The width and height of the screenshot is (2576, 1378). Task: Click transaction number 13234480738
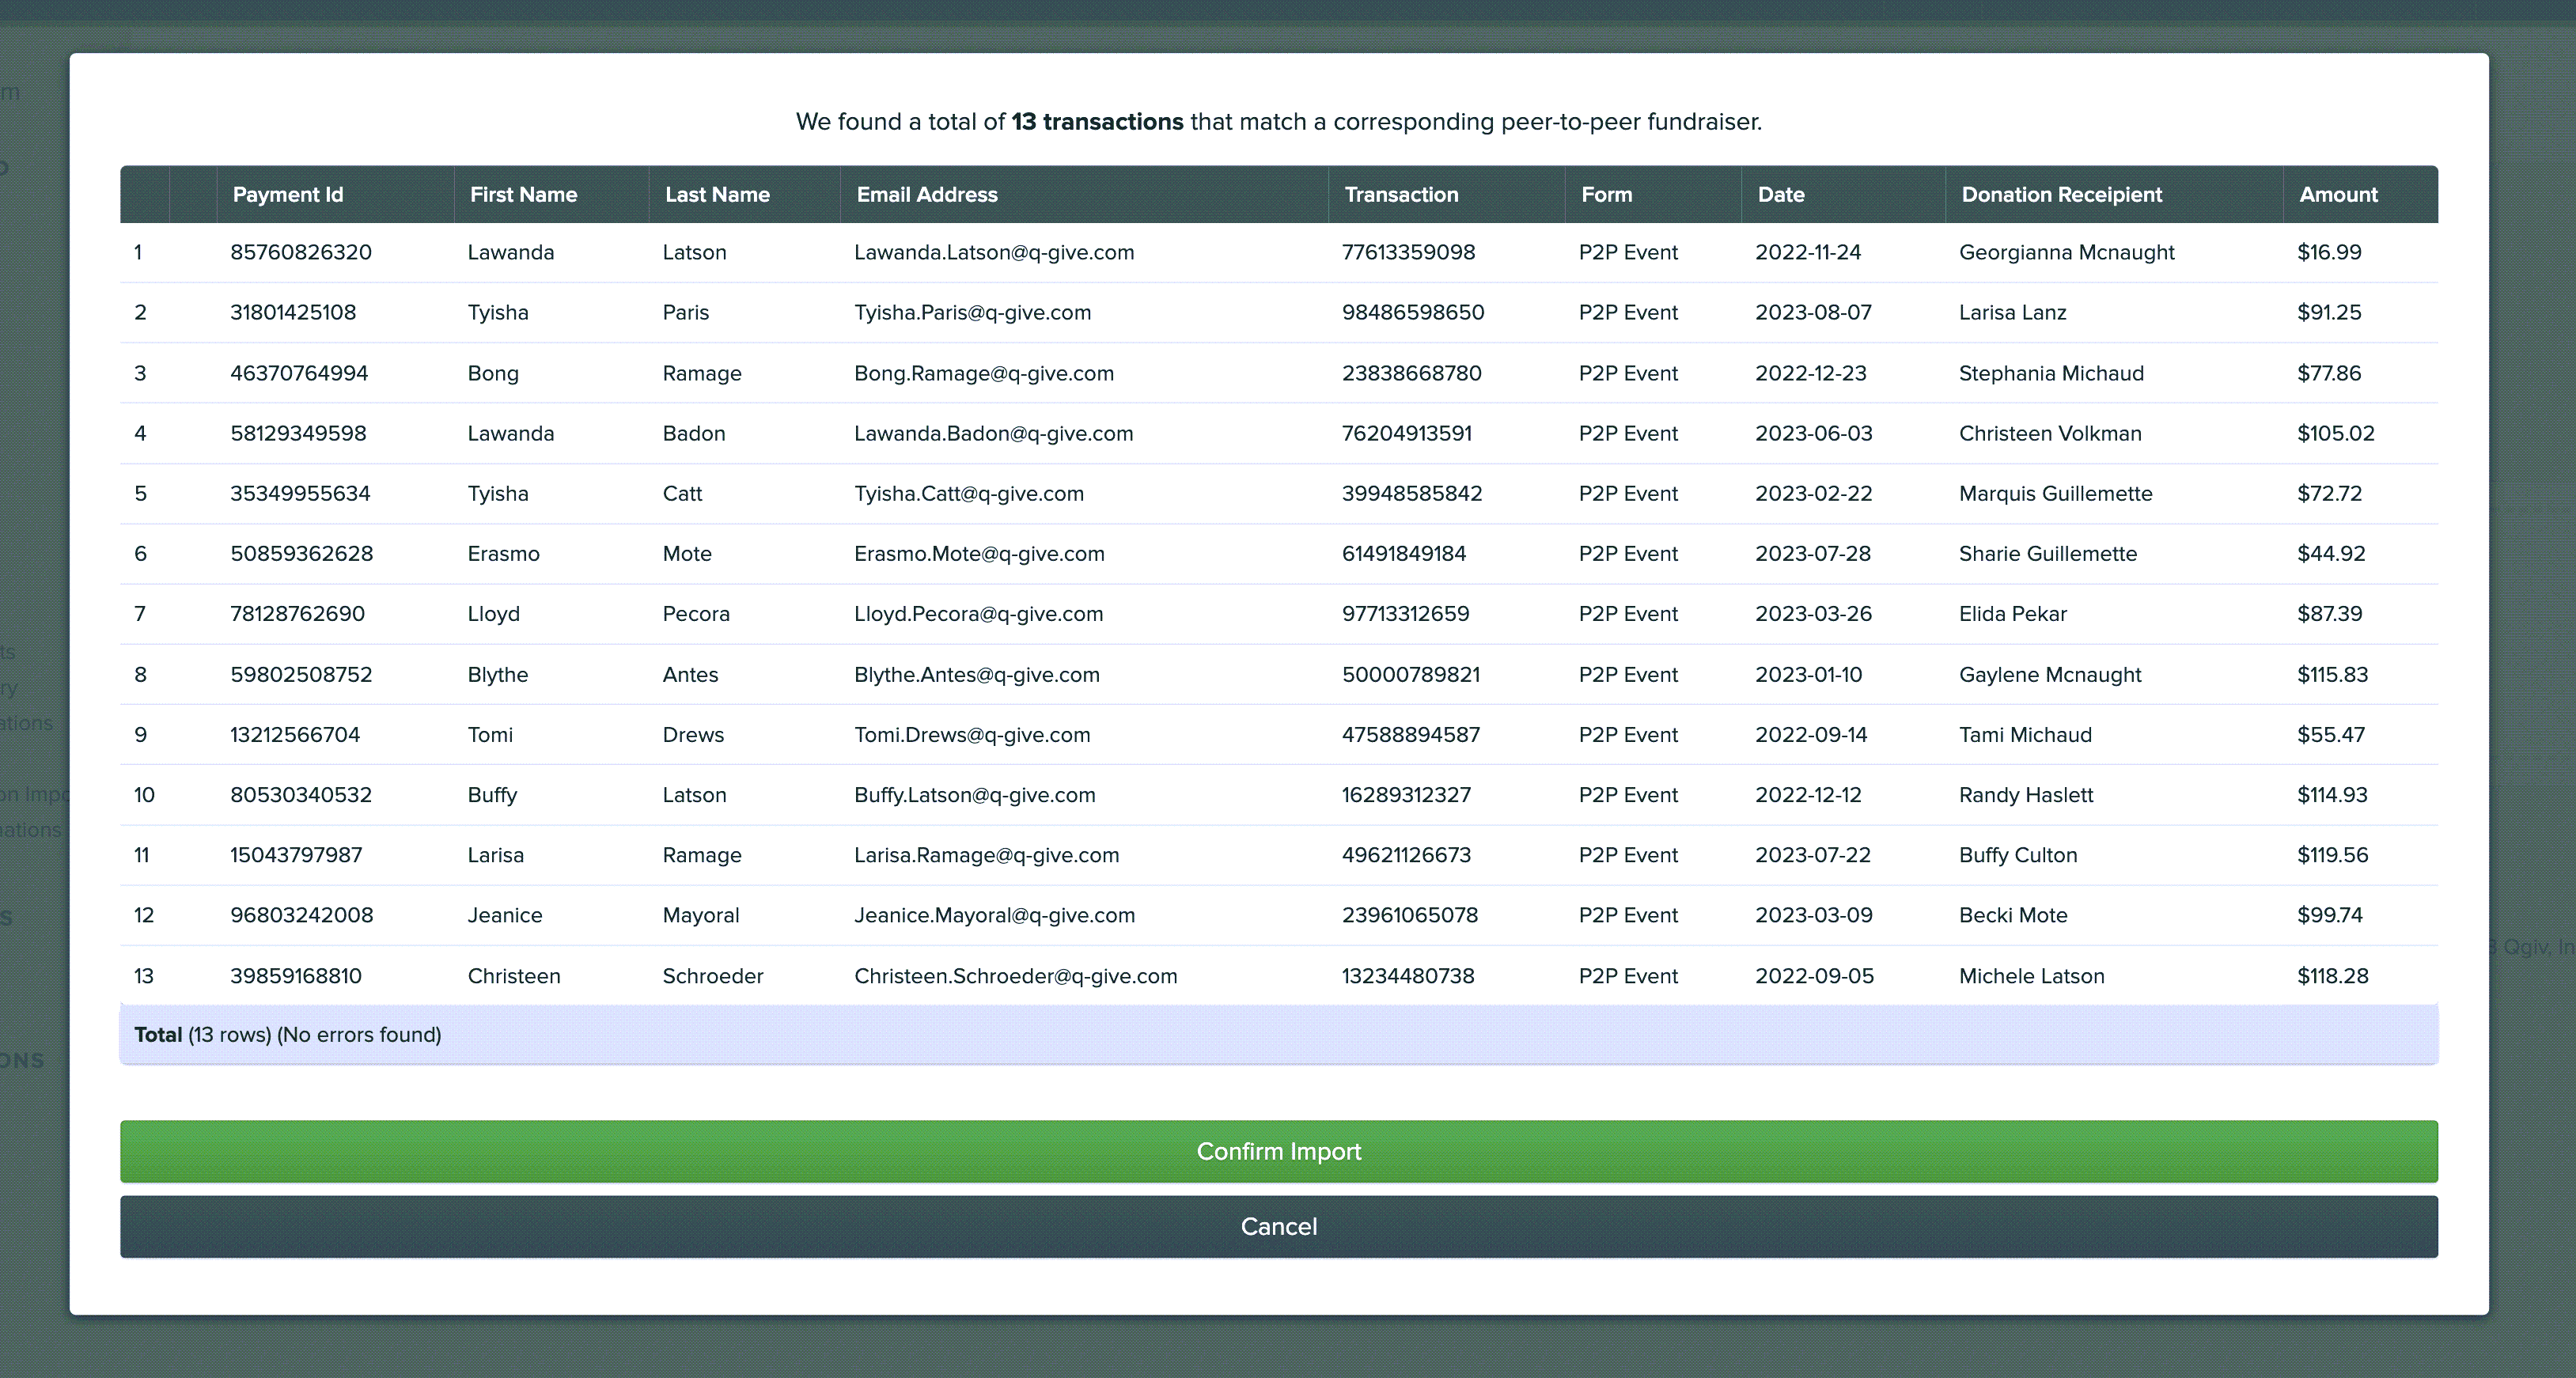[1408, 975]
